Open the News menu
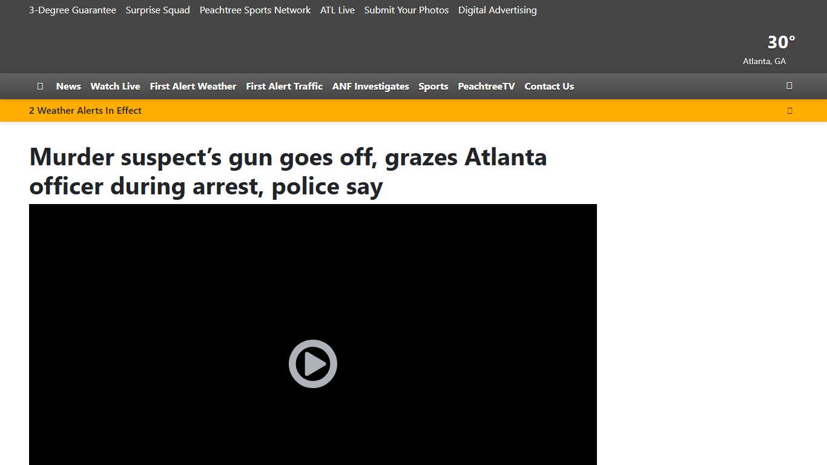The width and height of the screenshot is (827, 465). [68, 86]
